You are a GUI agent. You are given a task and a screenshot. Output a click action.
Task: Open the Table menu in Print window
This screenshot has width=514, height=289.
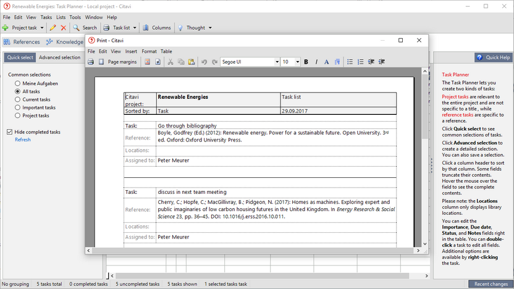click(166, 51)
